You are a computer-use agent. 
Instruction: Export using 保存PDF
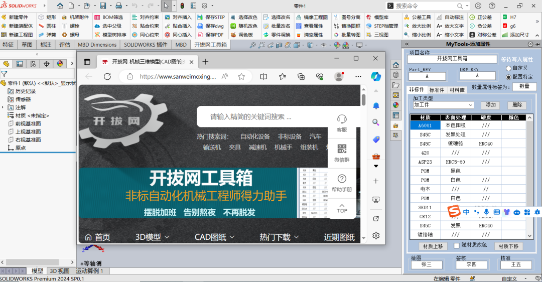tap(210, 35)
